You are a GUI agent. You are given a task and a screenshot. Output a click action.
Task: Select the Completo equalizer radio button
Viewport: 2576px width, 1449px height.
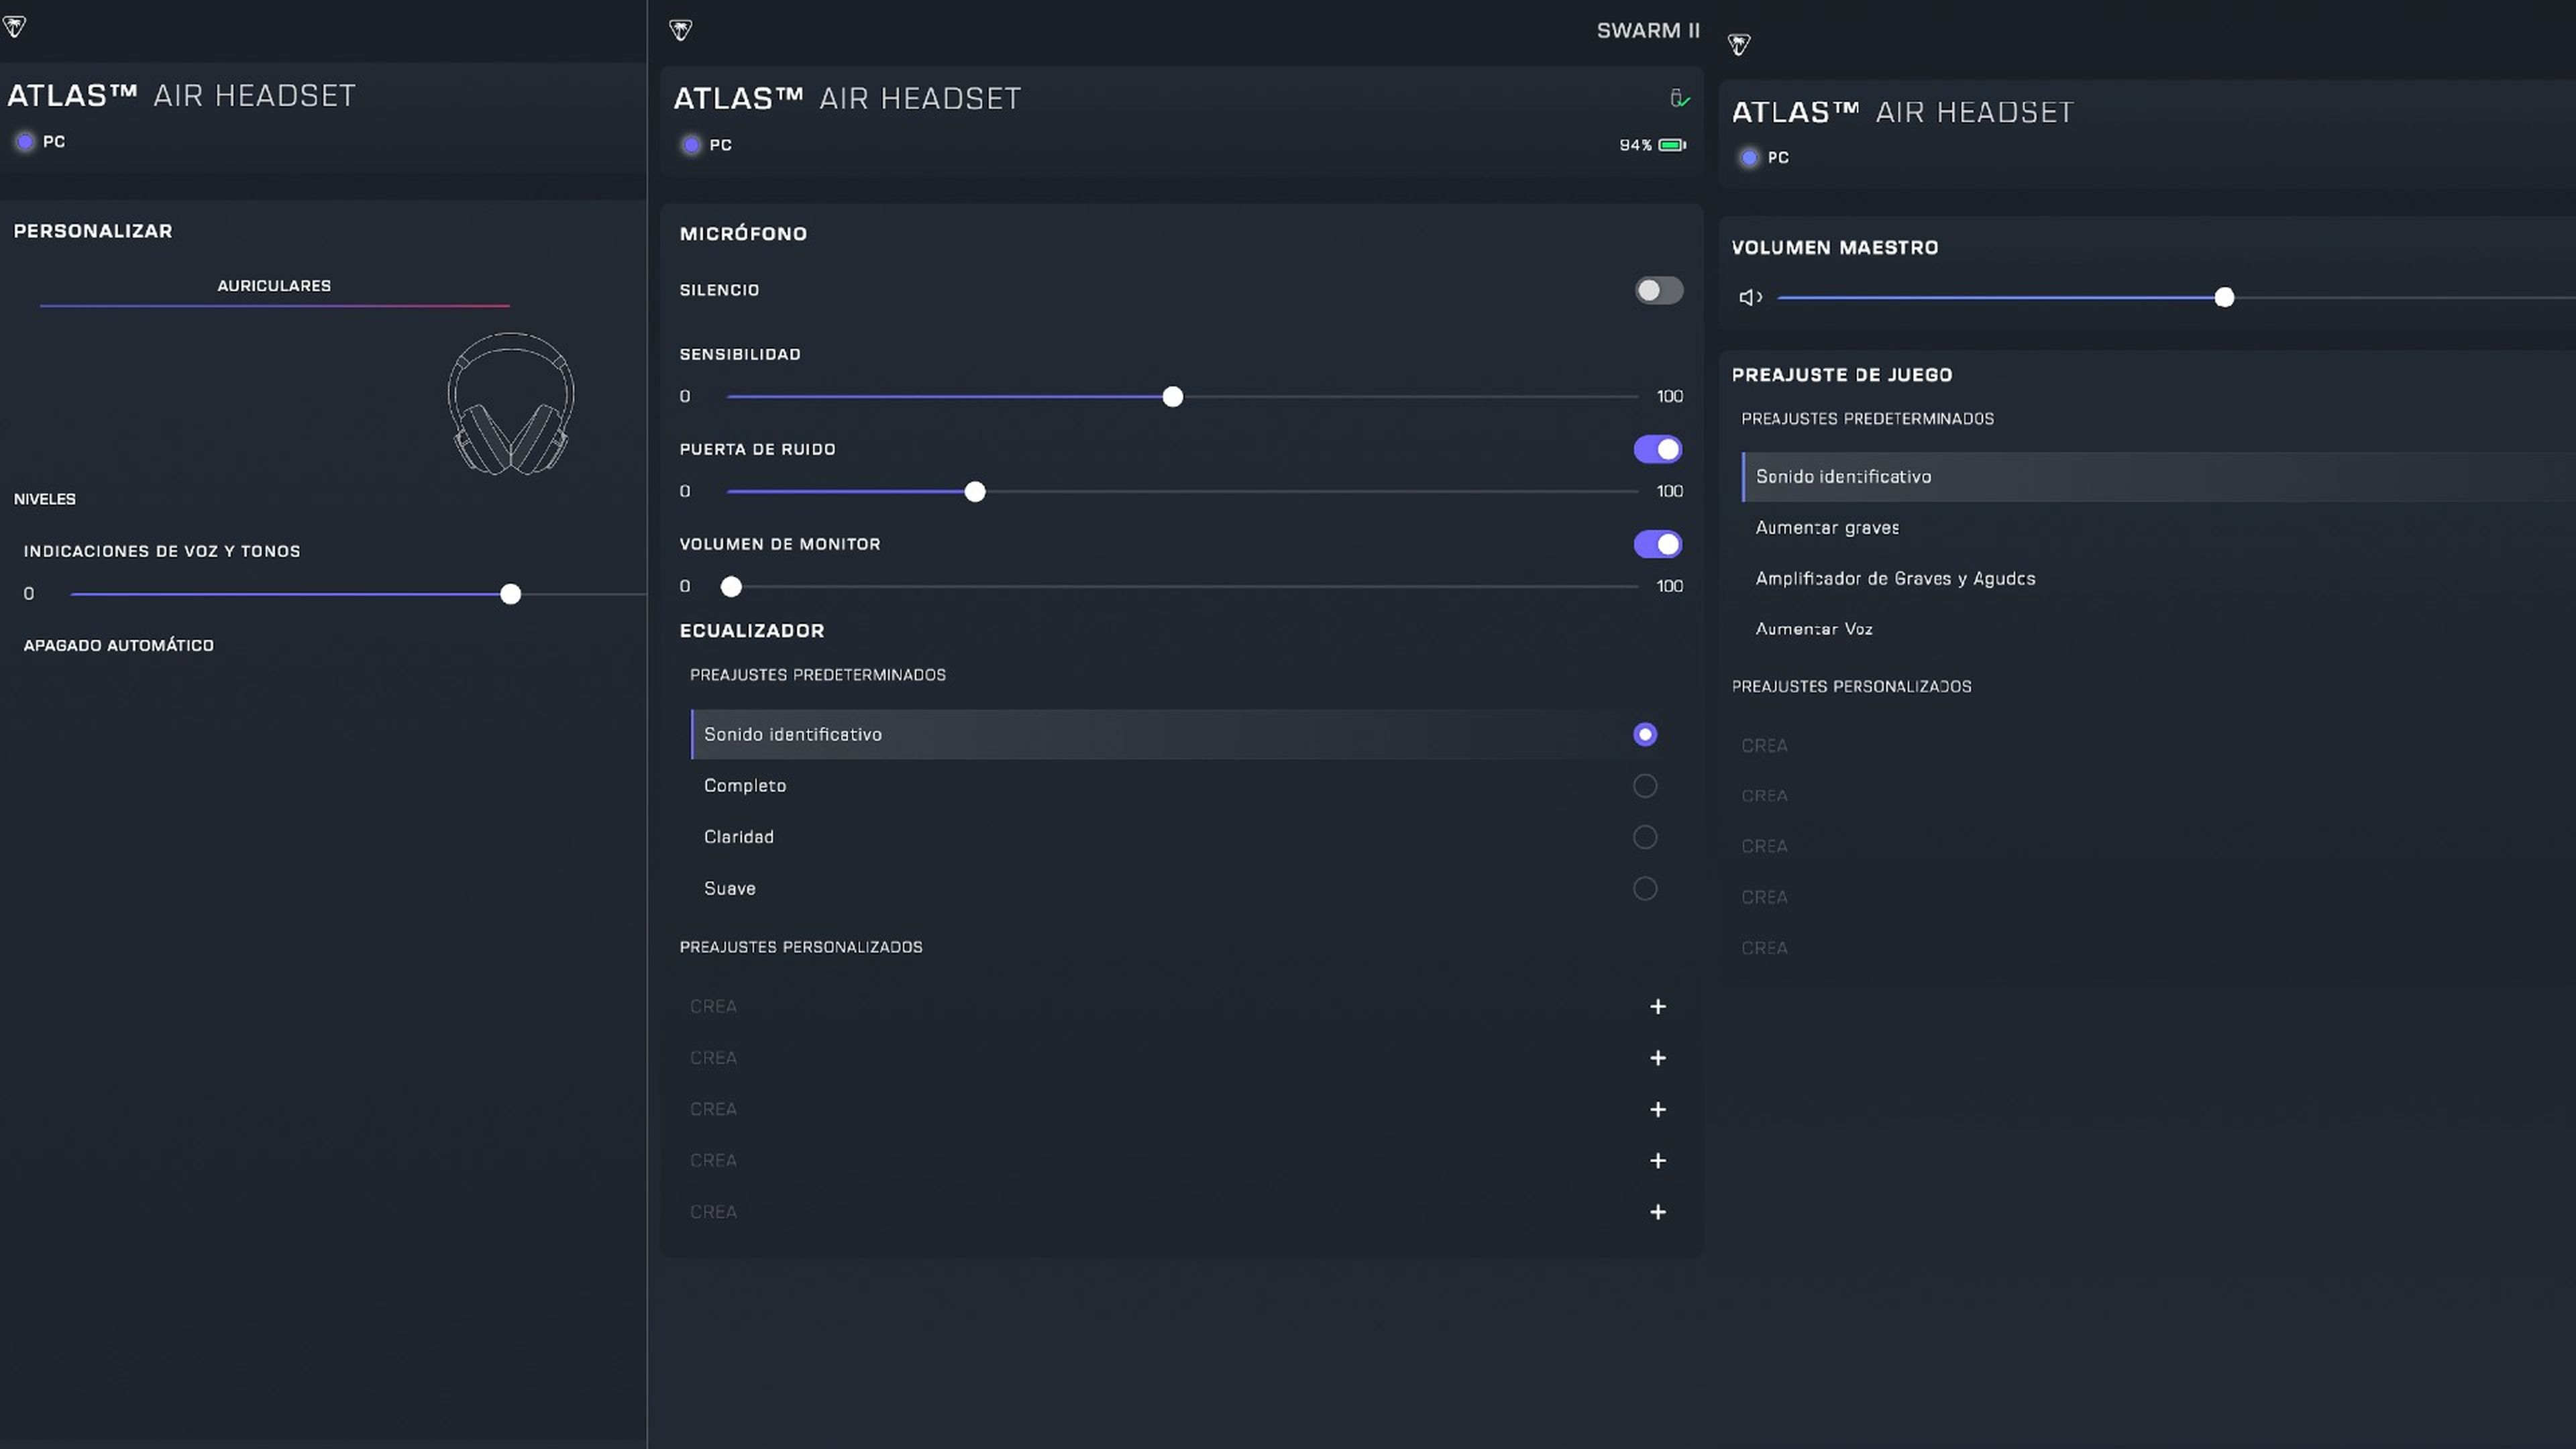point(1644,786)
